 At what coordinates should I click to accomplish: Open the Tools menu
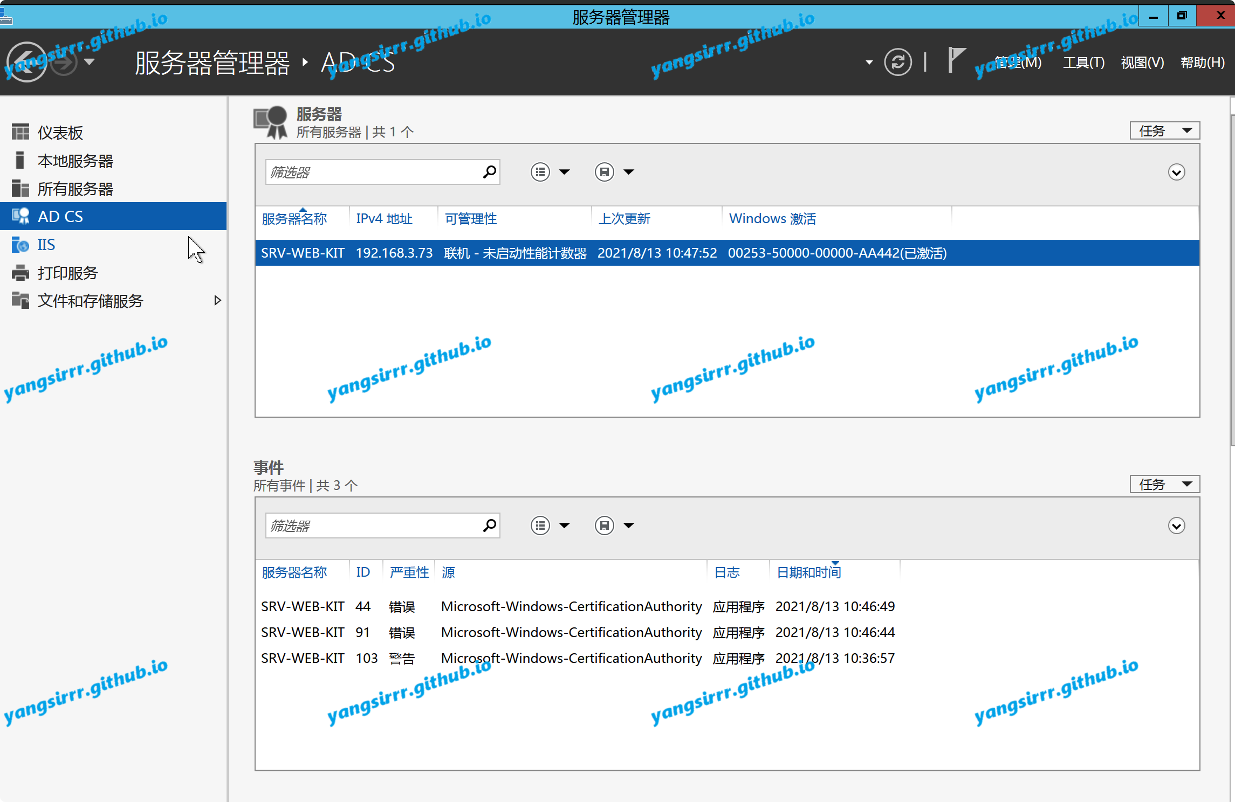click(1083, 63)
